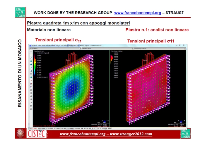Select the Plates status bar tab
The image size is (205, 145).
coord(52,128)
